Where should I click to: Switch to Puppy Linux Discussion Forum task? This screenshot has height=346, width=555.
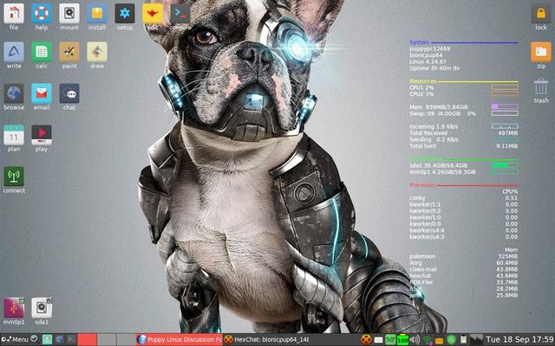coord(180,339)
